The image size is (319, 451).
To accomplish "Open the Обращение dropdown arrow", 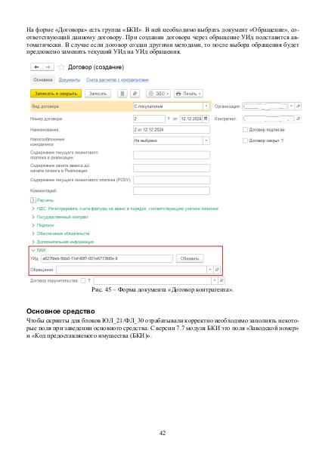I will tap(210, 270).
